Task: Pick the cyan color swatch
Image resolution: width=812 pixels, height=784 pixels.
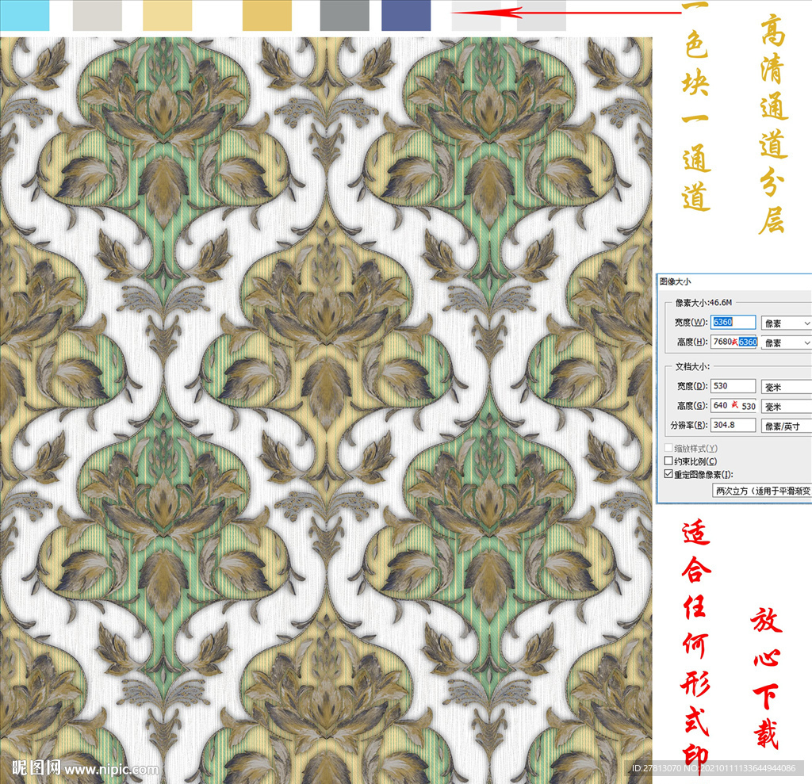Action: [x=25, y=16]
